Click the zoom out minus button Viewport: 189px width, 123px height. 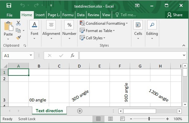pos(131,119)
